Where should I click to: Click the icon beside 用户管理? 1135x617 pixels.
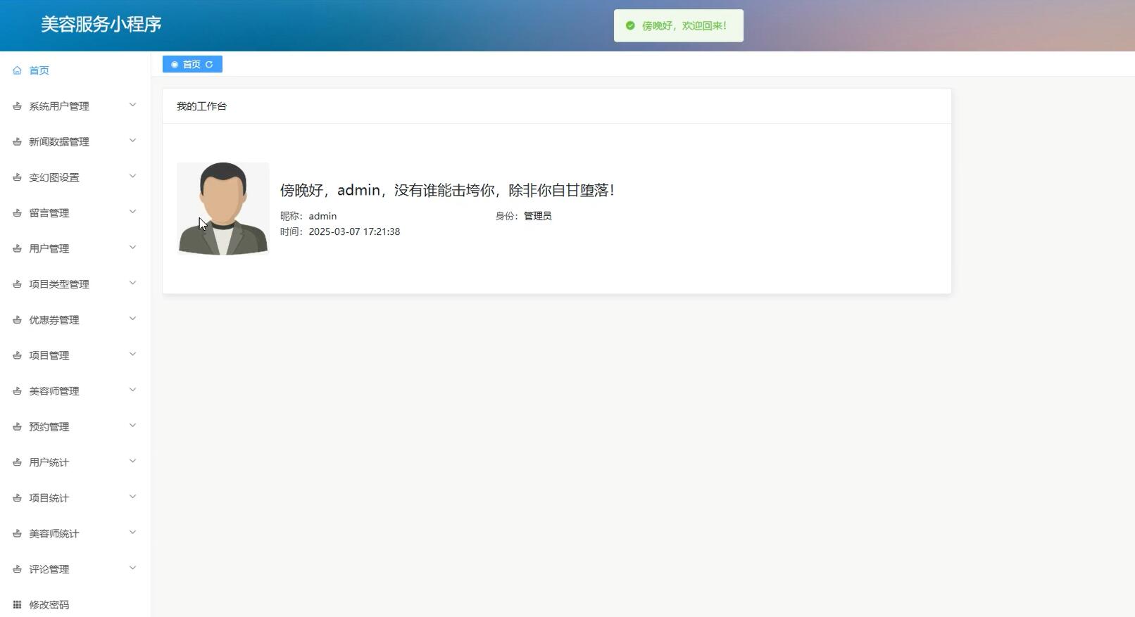pos(17,248)
